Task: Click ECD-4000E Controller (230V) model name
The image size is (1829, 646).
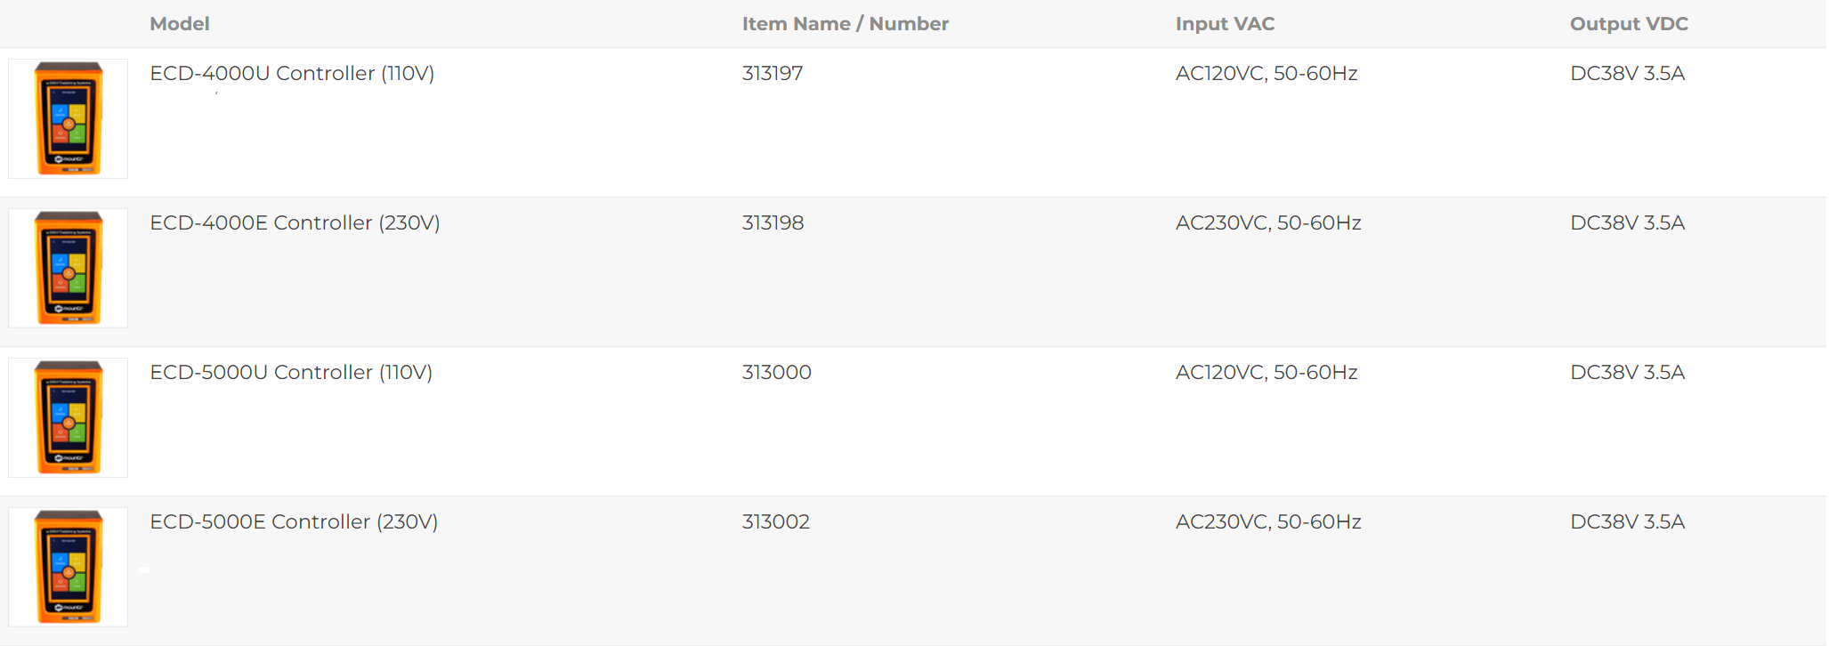Action: tap(295, 222)
